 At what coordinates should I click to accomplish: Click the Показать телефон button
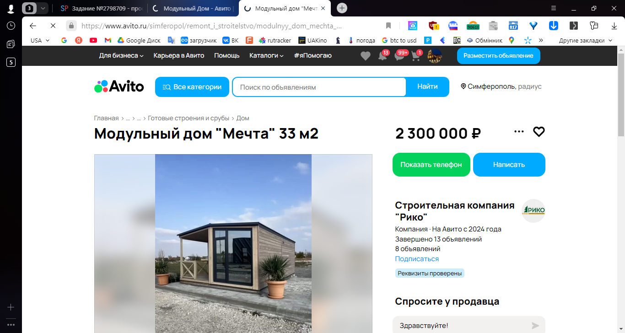point(431,165)
